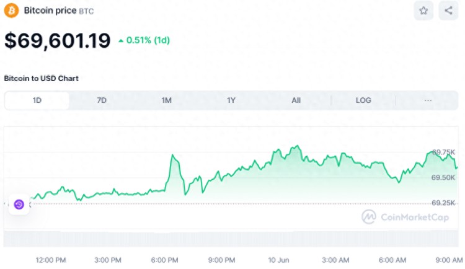Click the 9:00 AM time axis label
Image resolution: width=465 pixels, height=269 pixels.
[x=449, y=260]
